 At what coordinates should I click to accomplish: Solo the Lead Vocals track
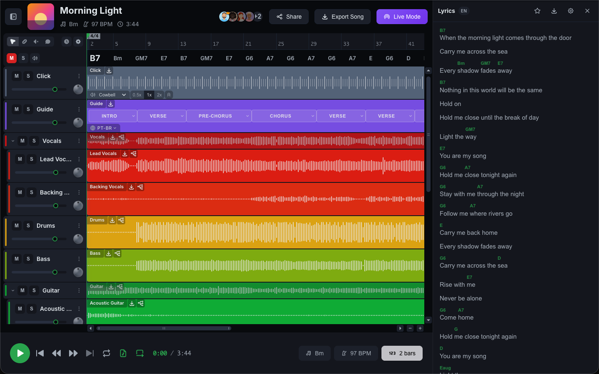click(x=32, y=159)
